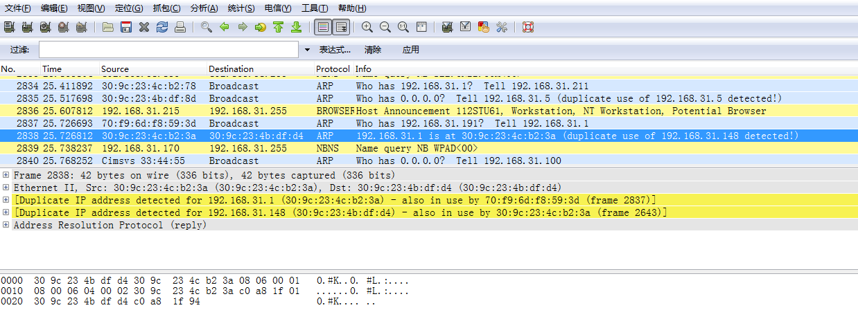
Task: Click the 表达式... button
Action: [x=335, y=50]
